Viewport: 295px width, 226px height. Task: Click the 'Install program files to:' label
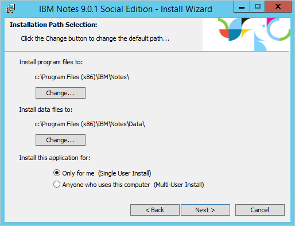pyautogui.click(x=51, y=62)
